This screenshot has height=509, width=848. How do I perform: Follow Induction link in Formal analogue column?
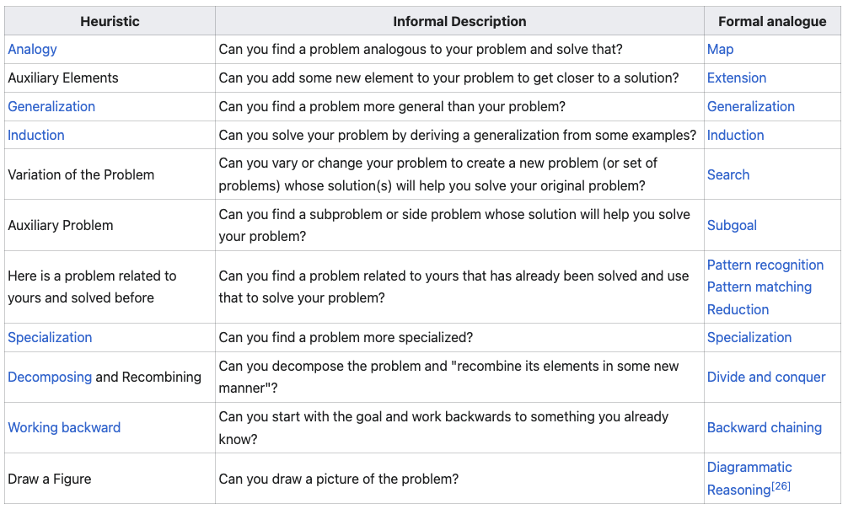[736, 135]
